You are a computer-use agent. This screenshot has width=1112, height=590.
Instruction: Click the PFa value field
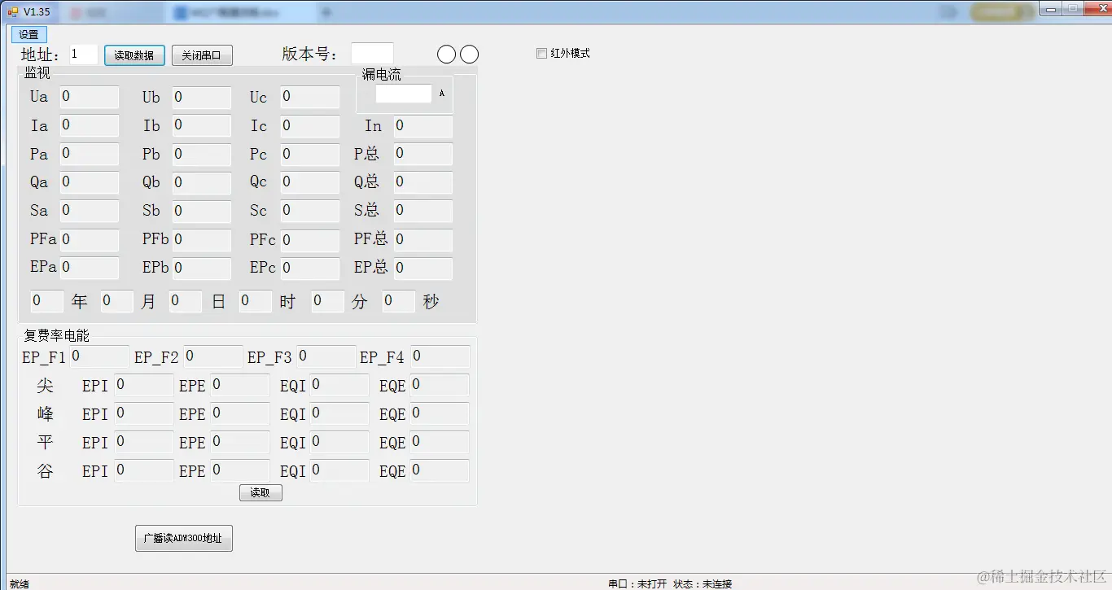pos(90,240)
